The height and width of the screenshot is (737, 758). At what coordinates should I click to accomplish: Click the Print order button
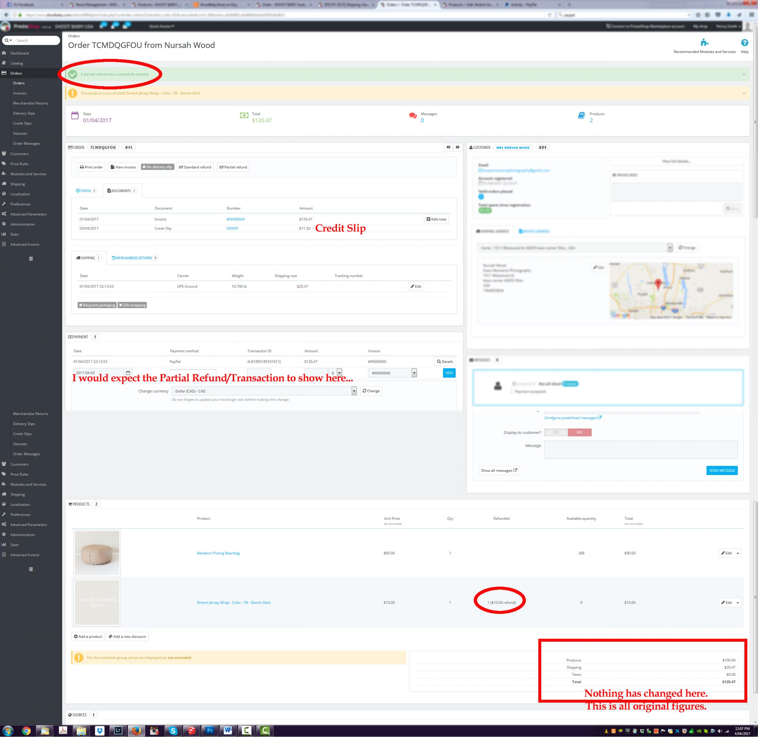coord(91,167)
